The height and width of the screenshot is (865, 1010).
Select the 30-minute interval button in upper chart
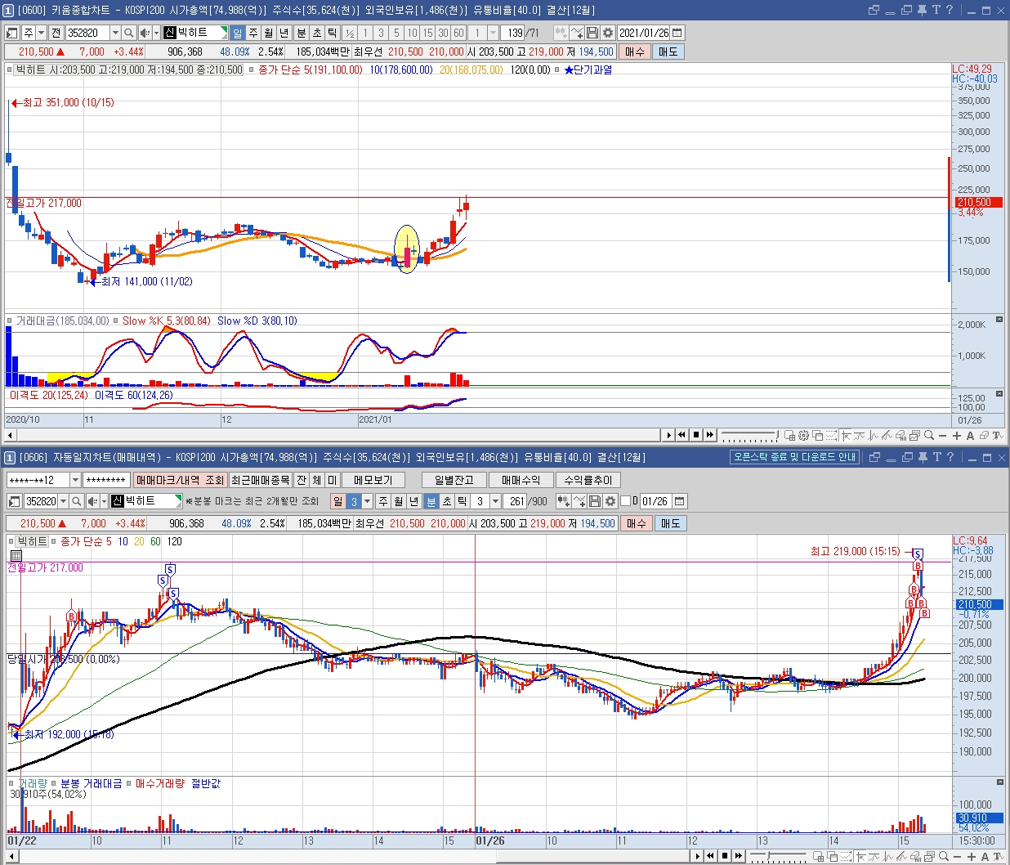(443, 33)
